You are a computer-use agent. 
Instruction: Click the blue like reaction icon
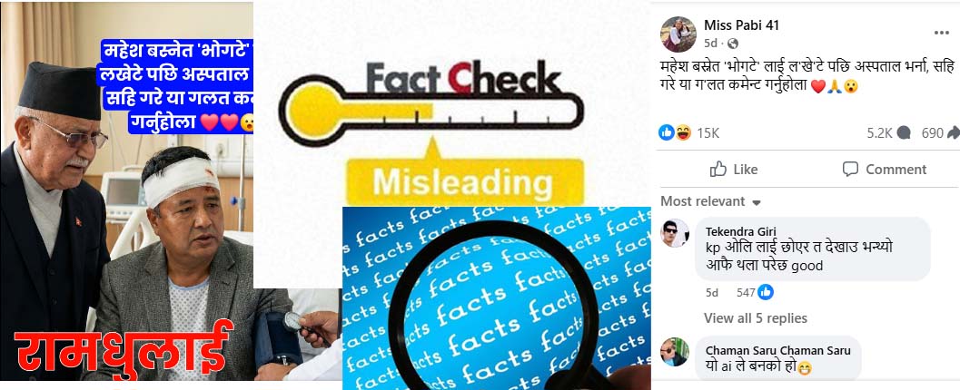click(666, 132)
